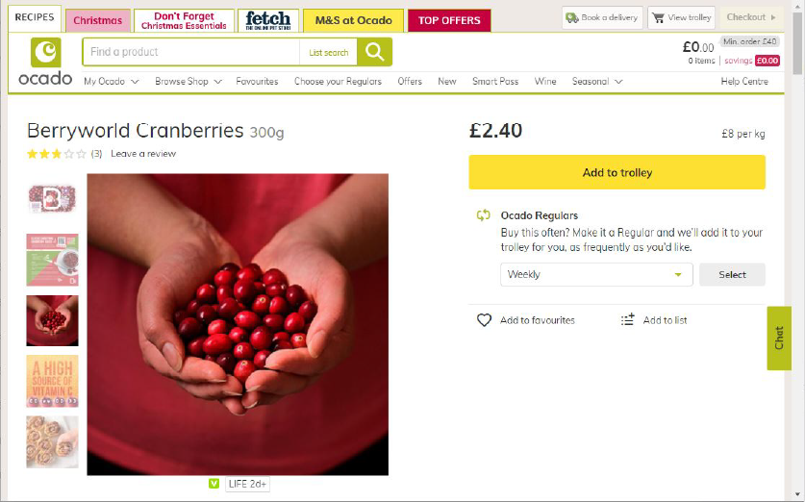Open the Christmas tab

point(97,20)
